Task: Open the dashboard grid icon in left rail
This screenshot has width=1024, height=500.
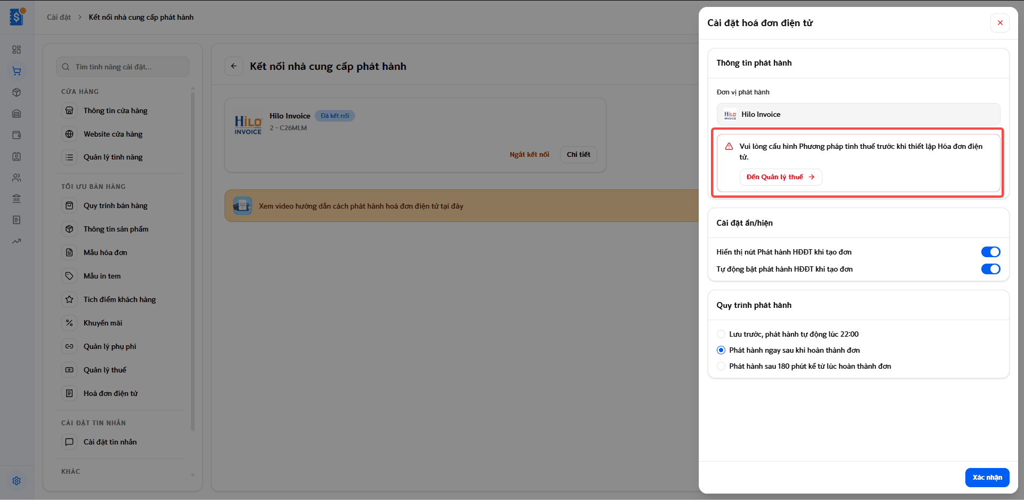Action: (17, 50)
